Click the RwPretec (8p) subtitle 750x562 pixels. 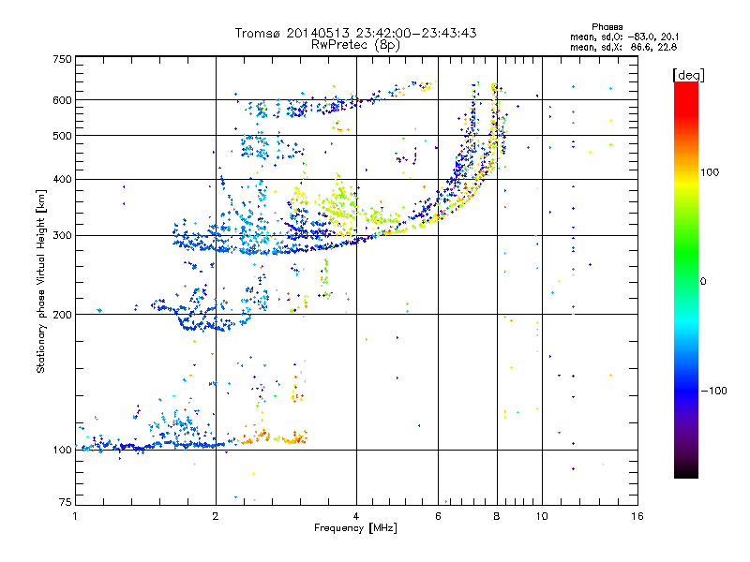pyautogui.click(x=355, y=45)
